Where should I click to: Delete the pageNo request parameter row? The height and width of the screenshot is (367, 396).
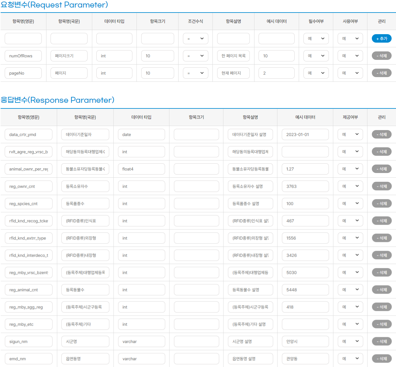point(382,73)
